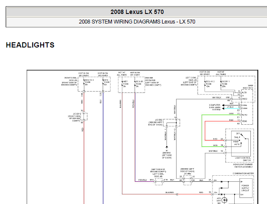Click the LIGHT CONTROL SWITCH label

point(243,159)
